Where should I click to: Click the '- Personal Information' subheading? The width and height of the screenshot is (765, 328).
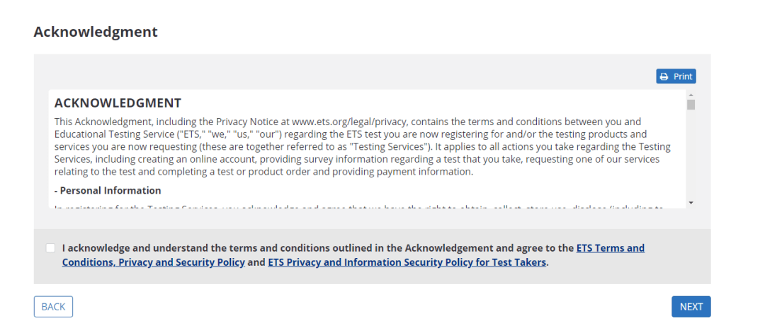coord(108,190)
